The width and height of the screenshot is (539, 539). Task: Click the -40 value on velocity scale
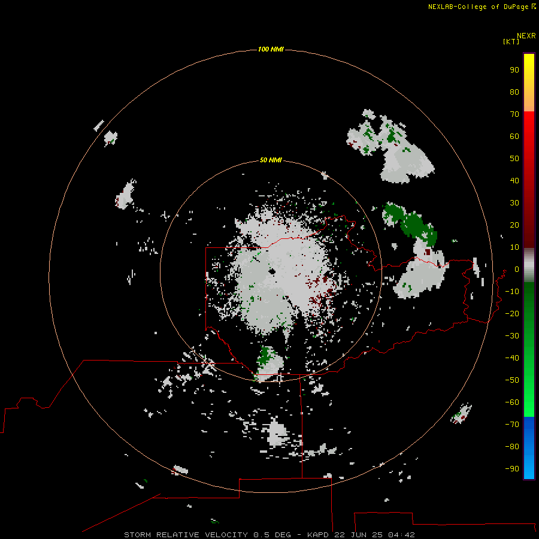512,358
